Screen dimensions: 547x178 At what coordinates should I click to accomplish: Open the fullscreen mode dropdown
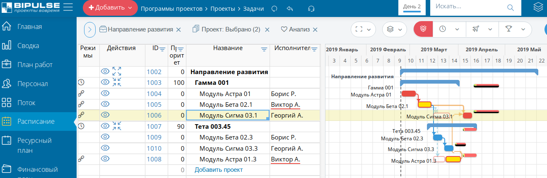pyautogui.click(x=363, y=29)
